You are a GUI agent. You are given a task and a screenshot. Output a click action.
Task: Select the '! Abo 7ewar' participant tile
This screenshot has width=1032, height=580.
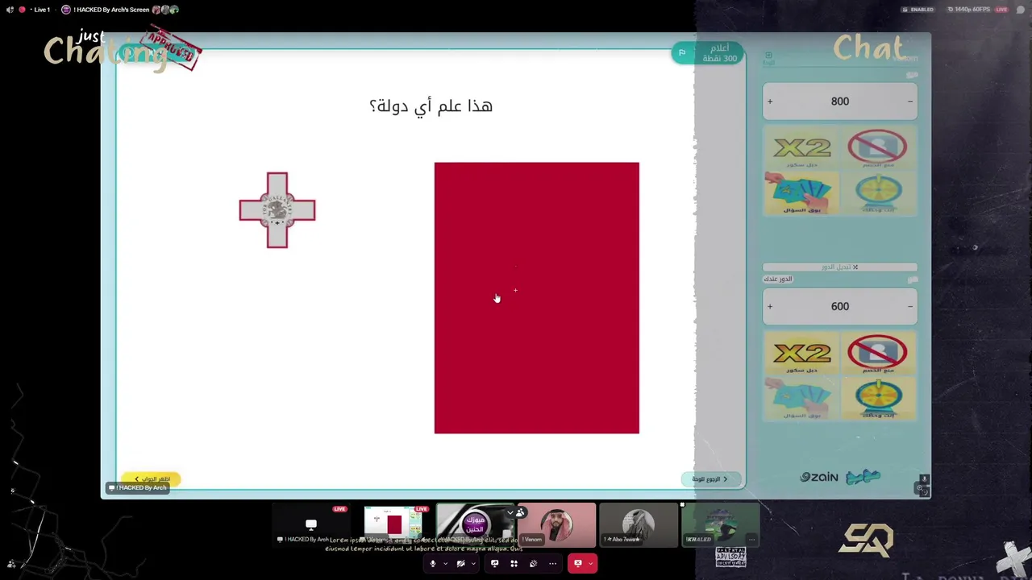point(638,525)
